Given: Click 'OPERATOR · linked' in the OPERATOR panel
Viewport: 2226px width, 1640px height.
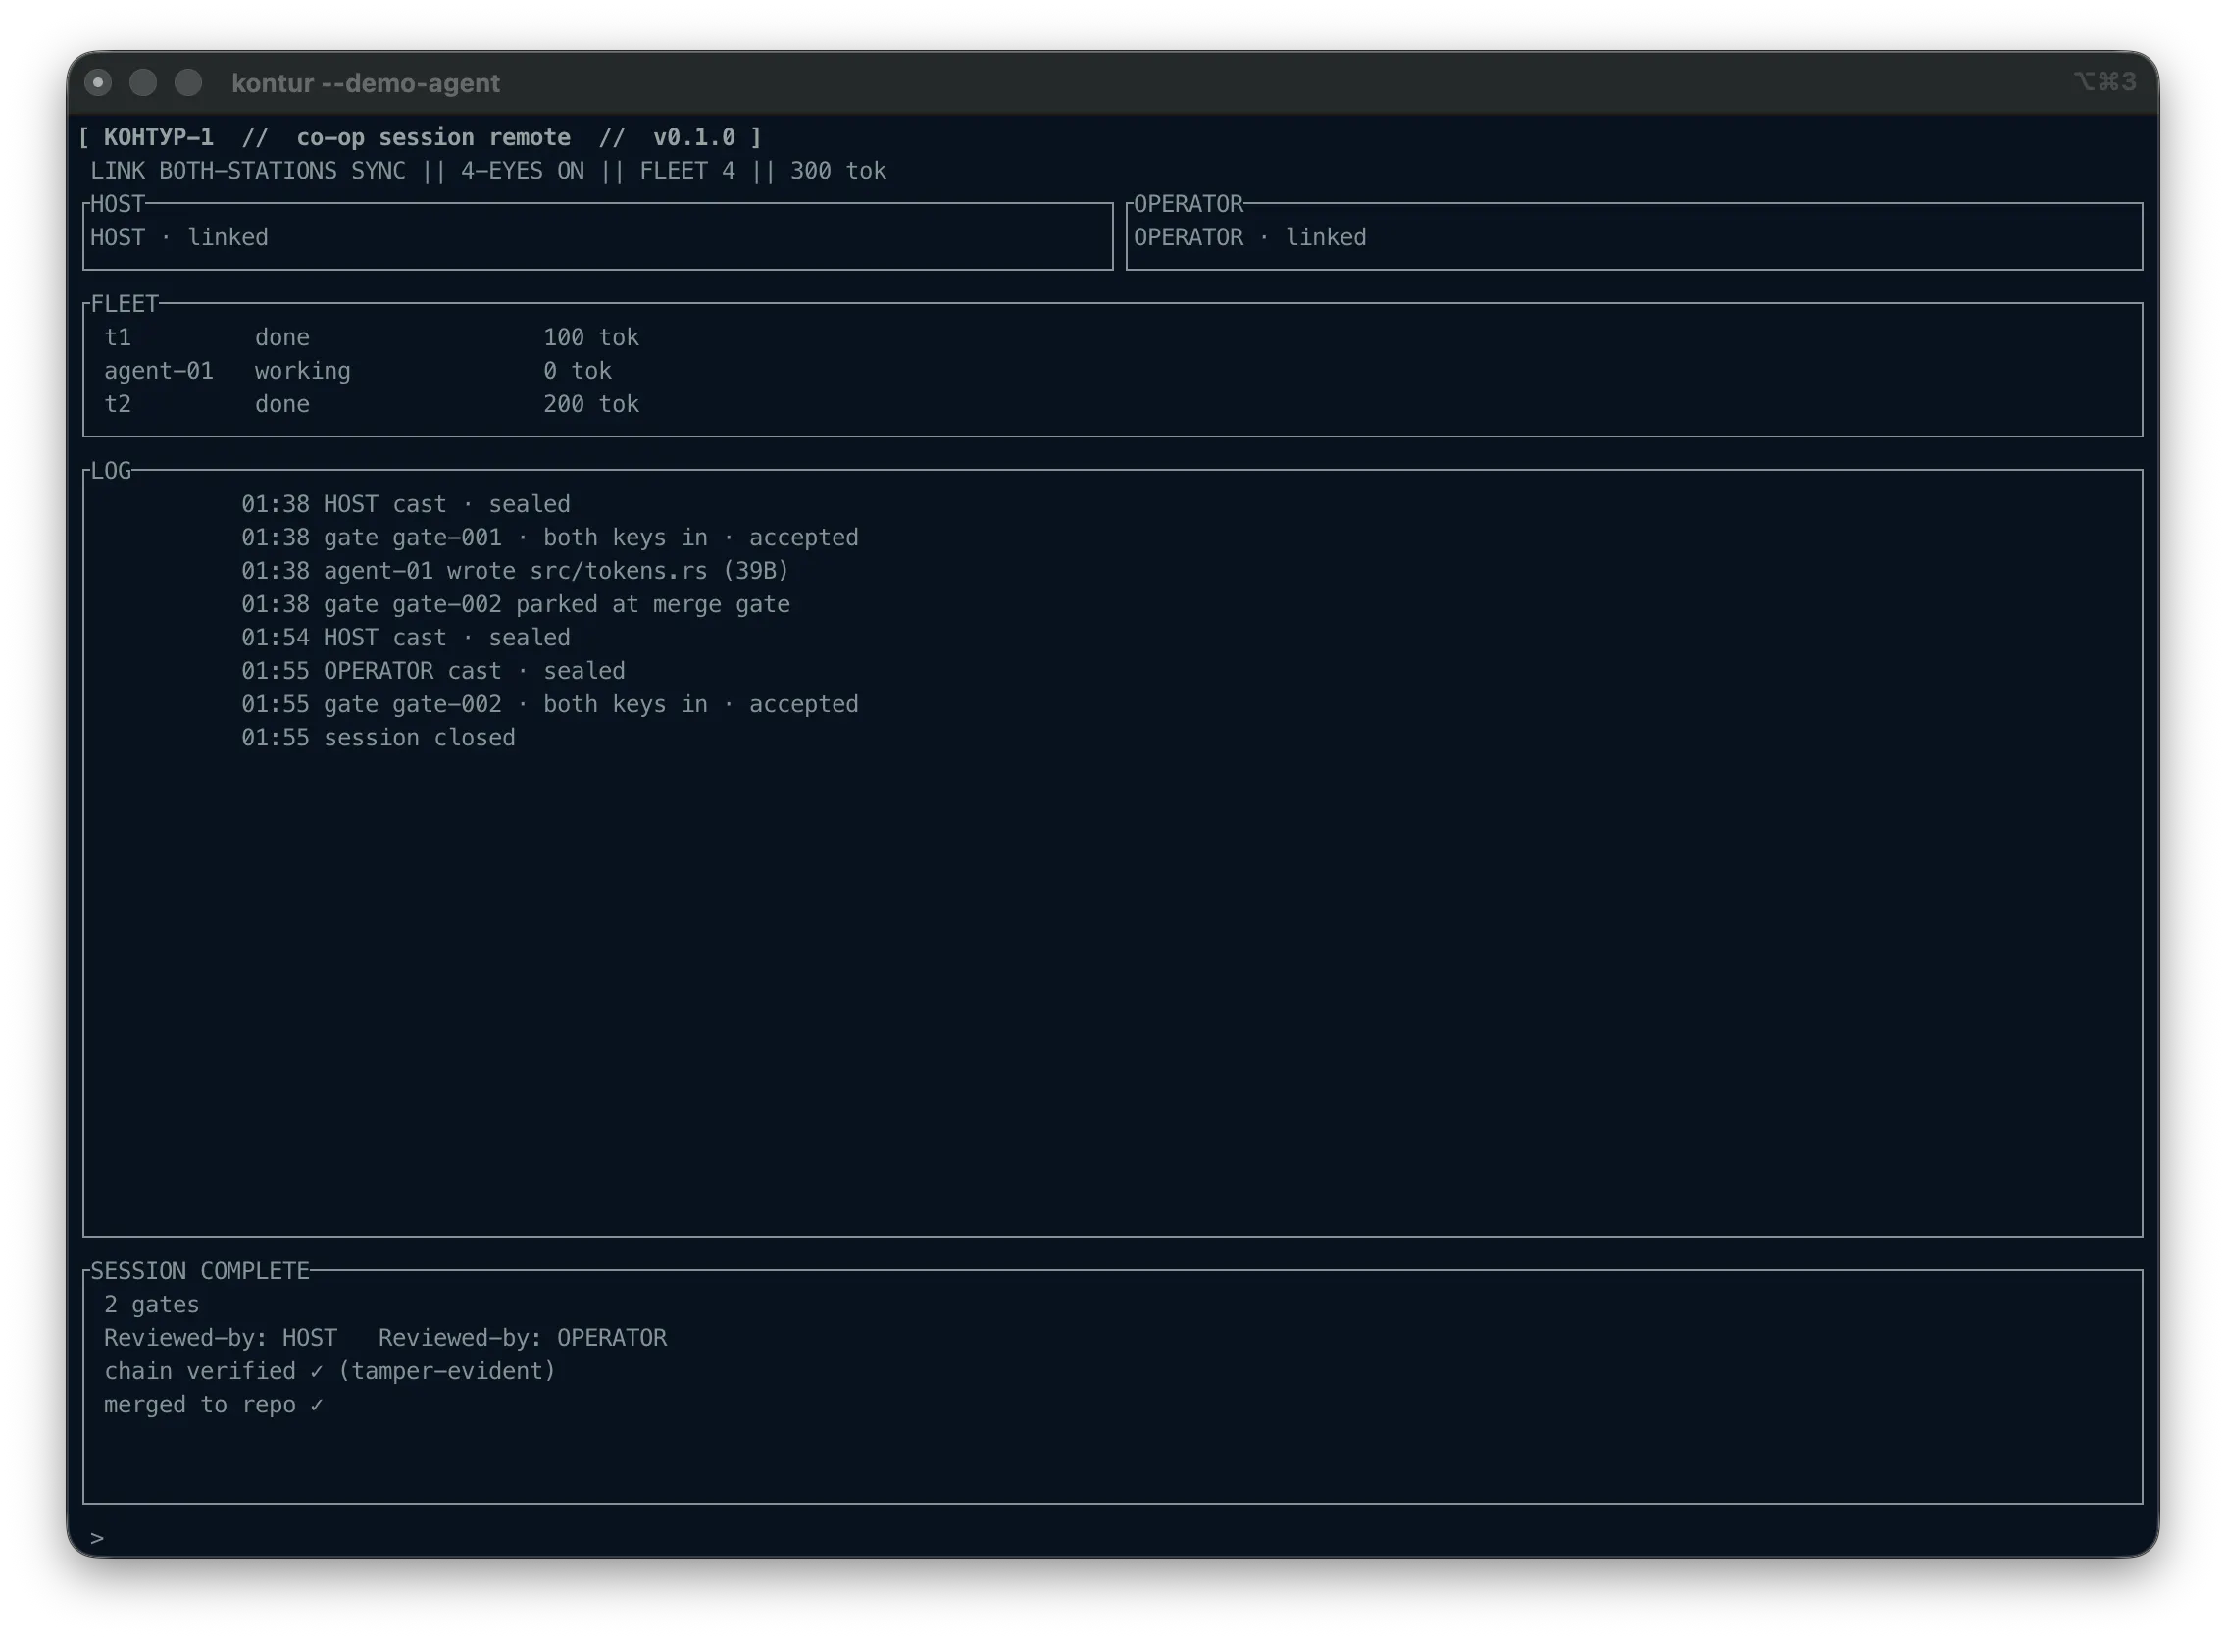Looking at the screenshot, I should click(1249, 237).
